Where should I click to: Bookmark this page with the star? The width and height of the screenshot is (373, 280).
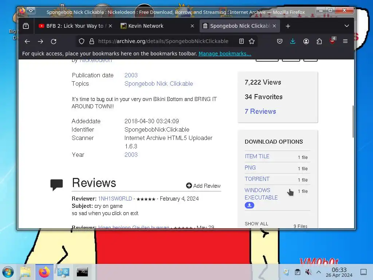pos(252,42)
